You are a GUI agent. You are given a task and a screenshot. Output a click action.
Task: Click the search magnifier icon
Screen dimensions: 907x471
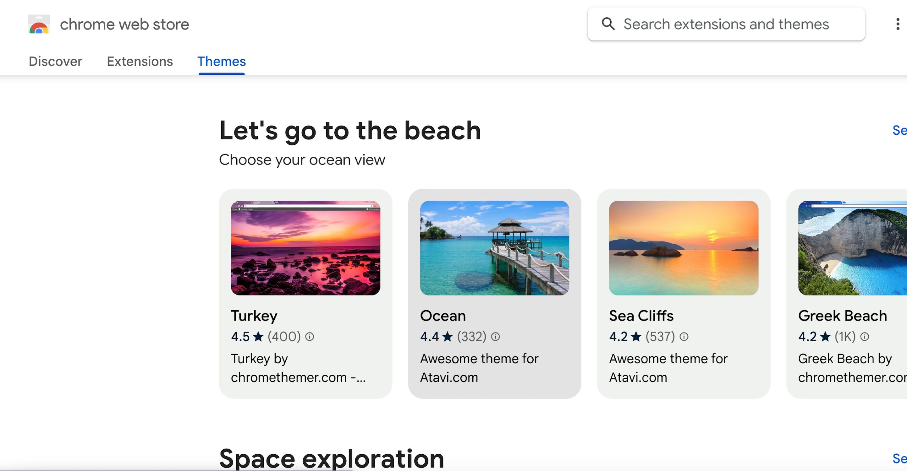[x=608, y=24]
